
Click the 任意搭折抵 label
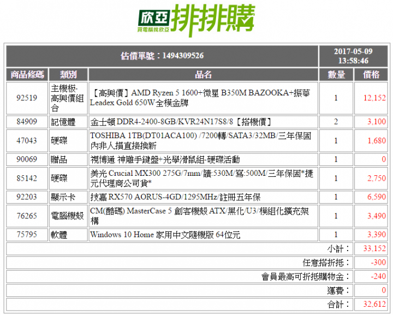[x=325, y=263]
